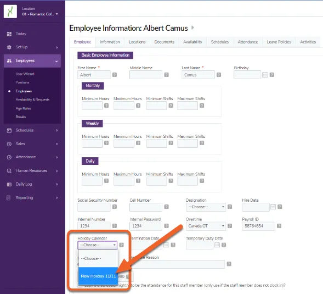Click the app logo icon
The height and width of the screenshot is (294, 323).
click(10, 11)
